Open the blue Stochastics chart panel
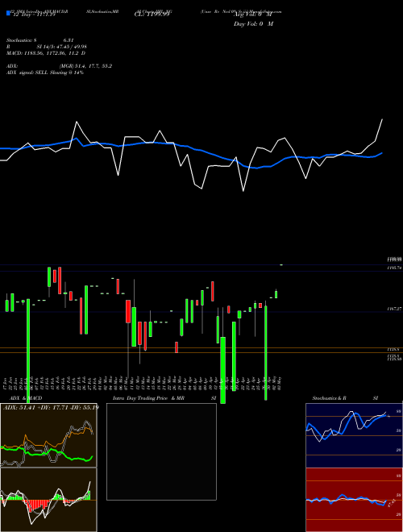 tap(354, 435)
